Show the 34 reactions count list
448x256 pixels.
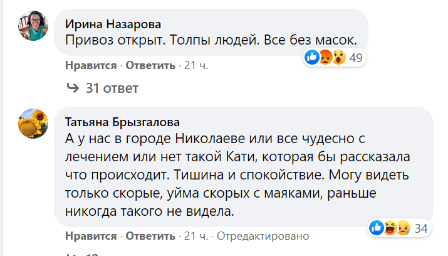[x=420, y=228]
